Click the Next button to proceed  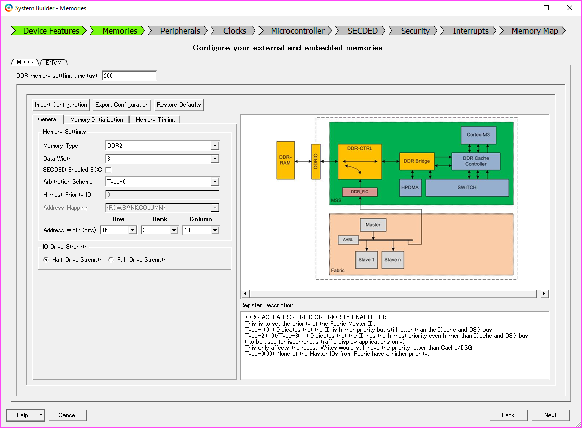(551, 415)
